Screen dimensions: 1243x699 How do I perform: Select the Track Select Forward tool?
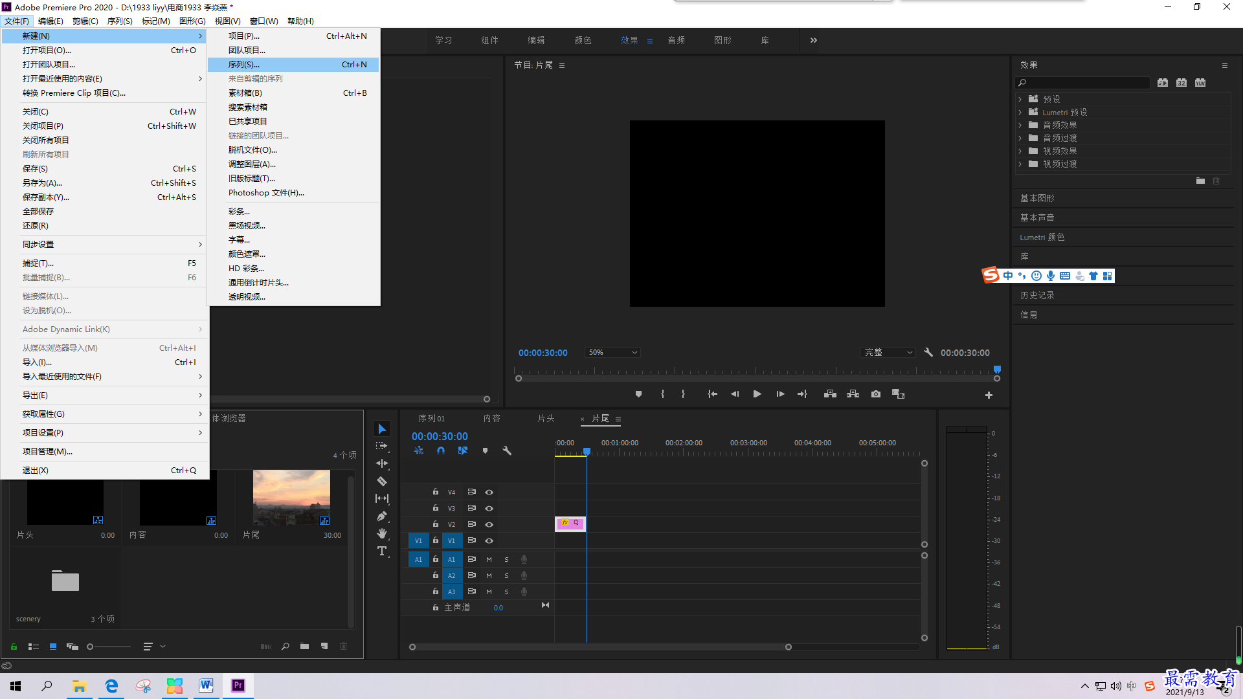pyautogui.click(x=382, y=446)
